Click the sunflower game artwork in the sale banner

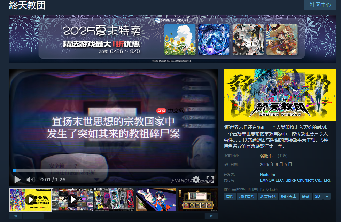[179, 39]
